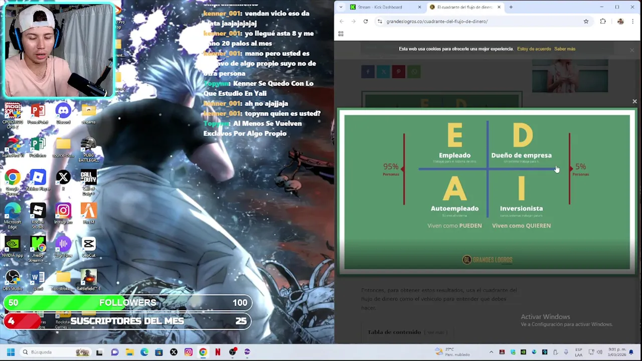Screen dimensions: 642x361
Task: Open Publisher desktop shortcut
Action: (38, 147)
